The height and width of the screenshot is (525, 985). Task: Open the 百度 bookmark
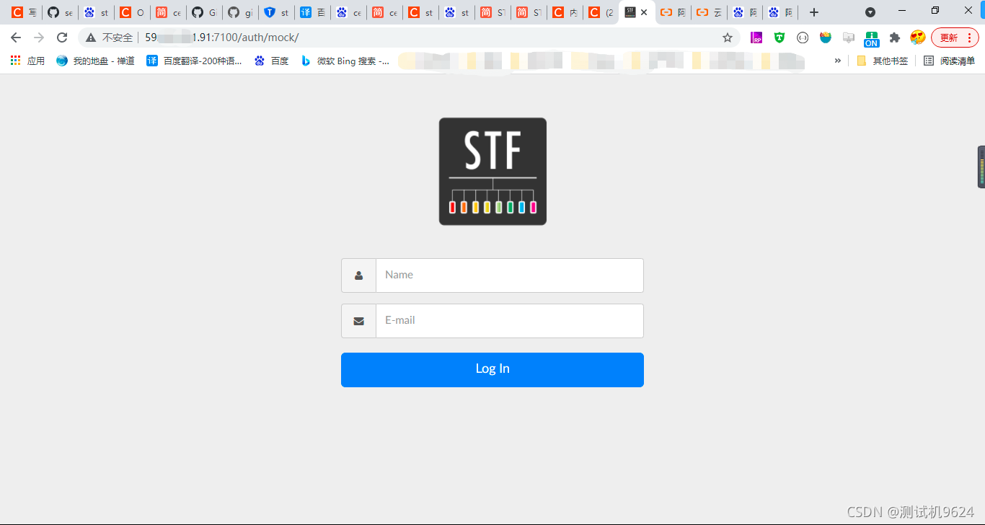pos(271,61)
